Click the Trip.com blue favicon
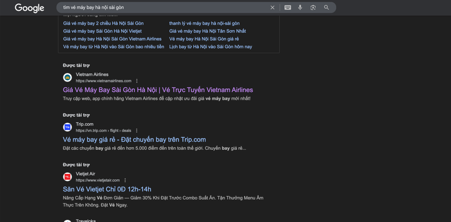Screen dimensions: 451x222 click(x=67, y=127)
